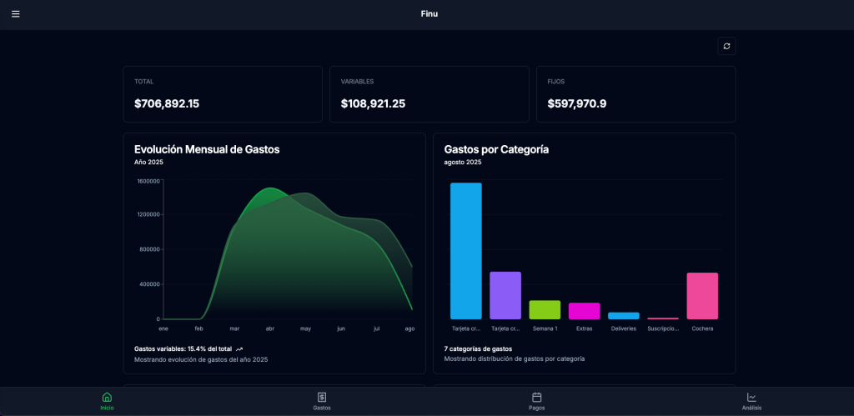Click the small blue Deliveries bar
This screenshot has height=416, width=854.
pyautogui.click(x=623, y=316)
